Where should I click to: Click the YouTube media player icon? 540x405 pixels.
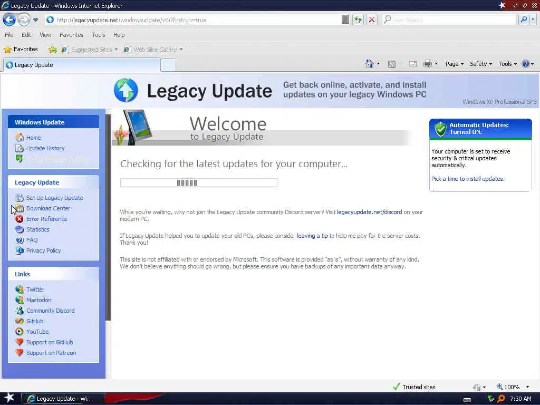click(20, 332)
